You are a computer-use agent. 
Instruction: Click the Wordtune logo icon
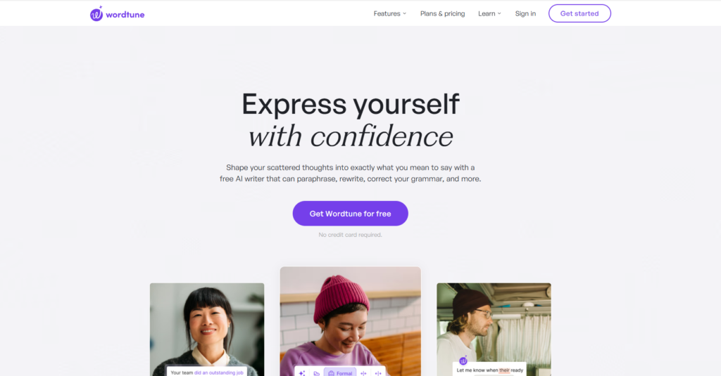tap(96, 14)
